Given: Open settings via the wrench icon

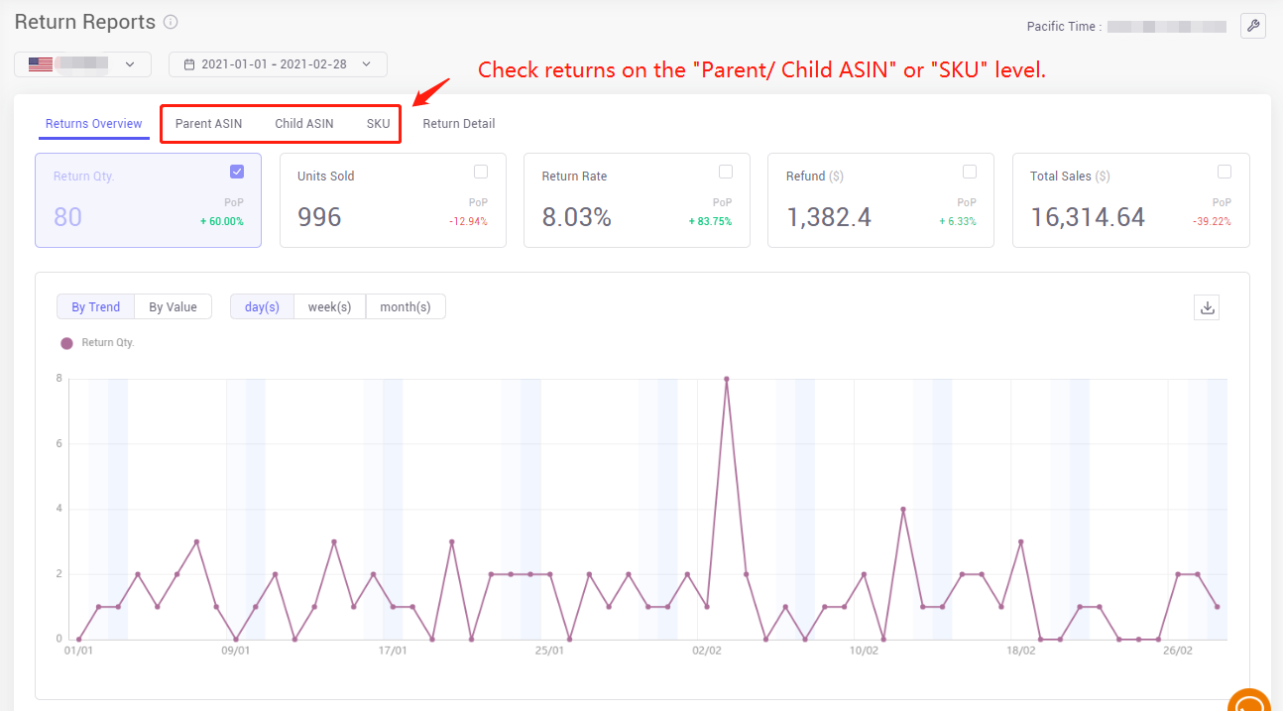Looking at the screenshot, I should click(x=1253, y=26).
